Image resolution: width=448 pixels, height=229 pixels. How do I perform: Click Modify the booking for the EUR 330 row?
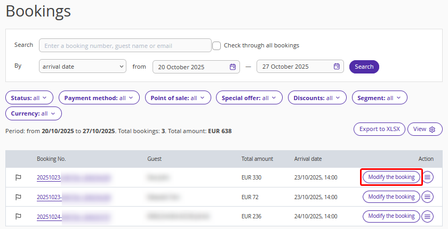coord(391,177)
